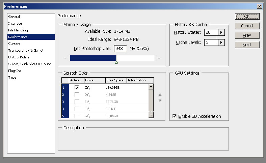Open Guides, Grid, Slices & Count

(31, 64)
